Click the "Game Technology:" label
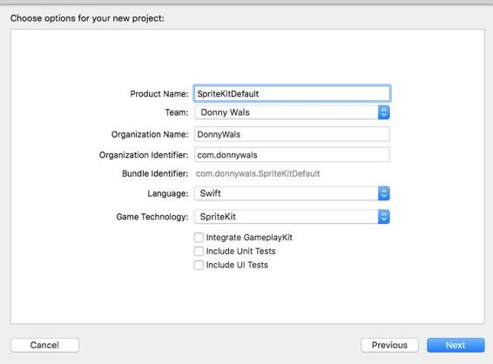This screenshot has width=493, height=364. [x=152, y=217]
